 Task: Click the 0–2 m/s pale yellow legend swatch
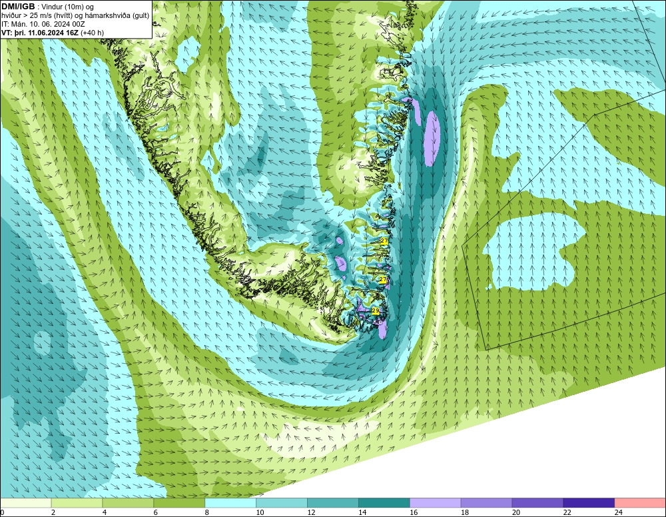pos(25,503)
